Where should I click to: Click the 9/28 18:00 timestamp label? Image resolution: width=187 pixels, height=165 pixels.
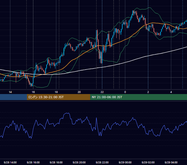click(x=56, y=162)
